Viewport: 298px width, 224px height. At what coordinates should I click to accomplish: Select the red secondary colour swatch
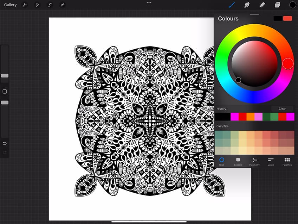(x=287, y=18)
